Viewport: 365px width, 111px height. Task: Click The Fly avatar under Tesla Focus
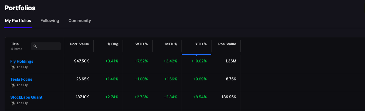(x=13, y=85)
